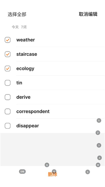Click 选择全部 to select all words

17,14
